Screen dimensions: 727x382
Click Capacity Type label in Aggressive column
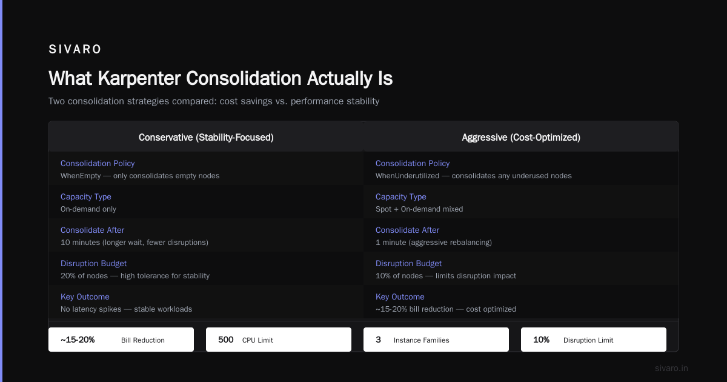pos(401,197)
